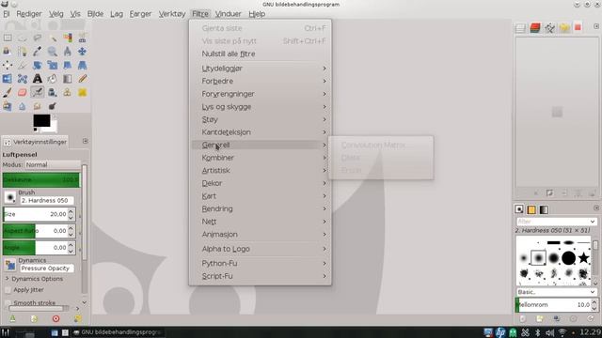Open the Basic brush tag dropdown
The width and height of the screenshot is (602, 338).
(x=556, y=292)
